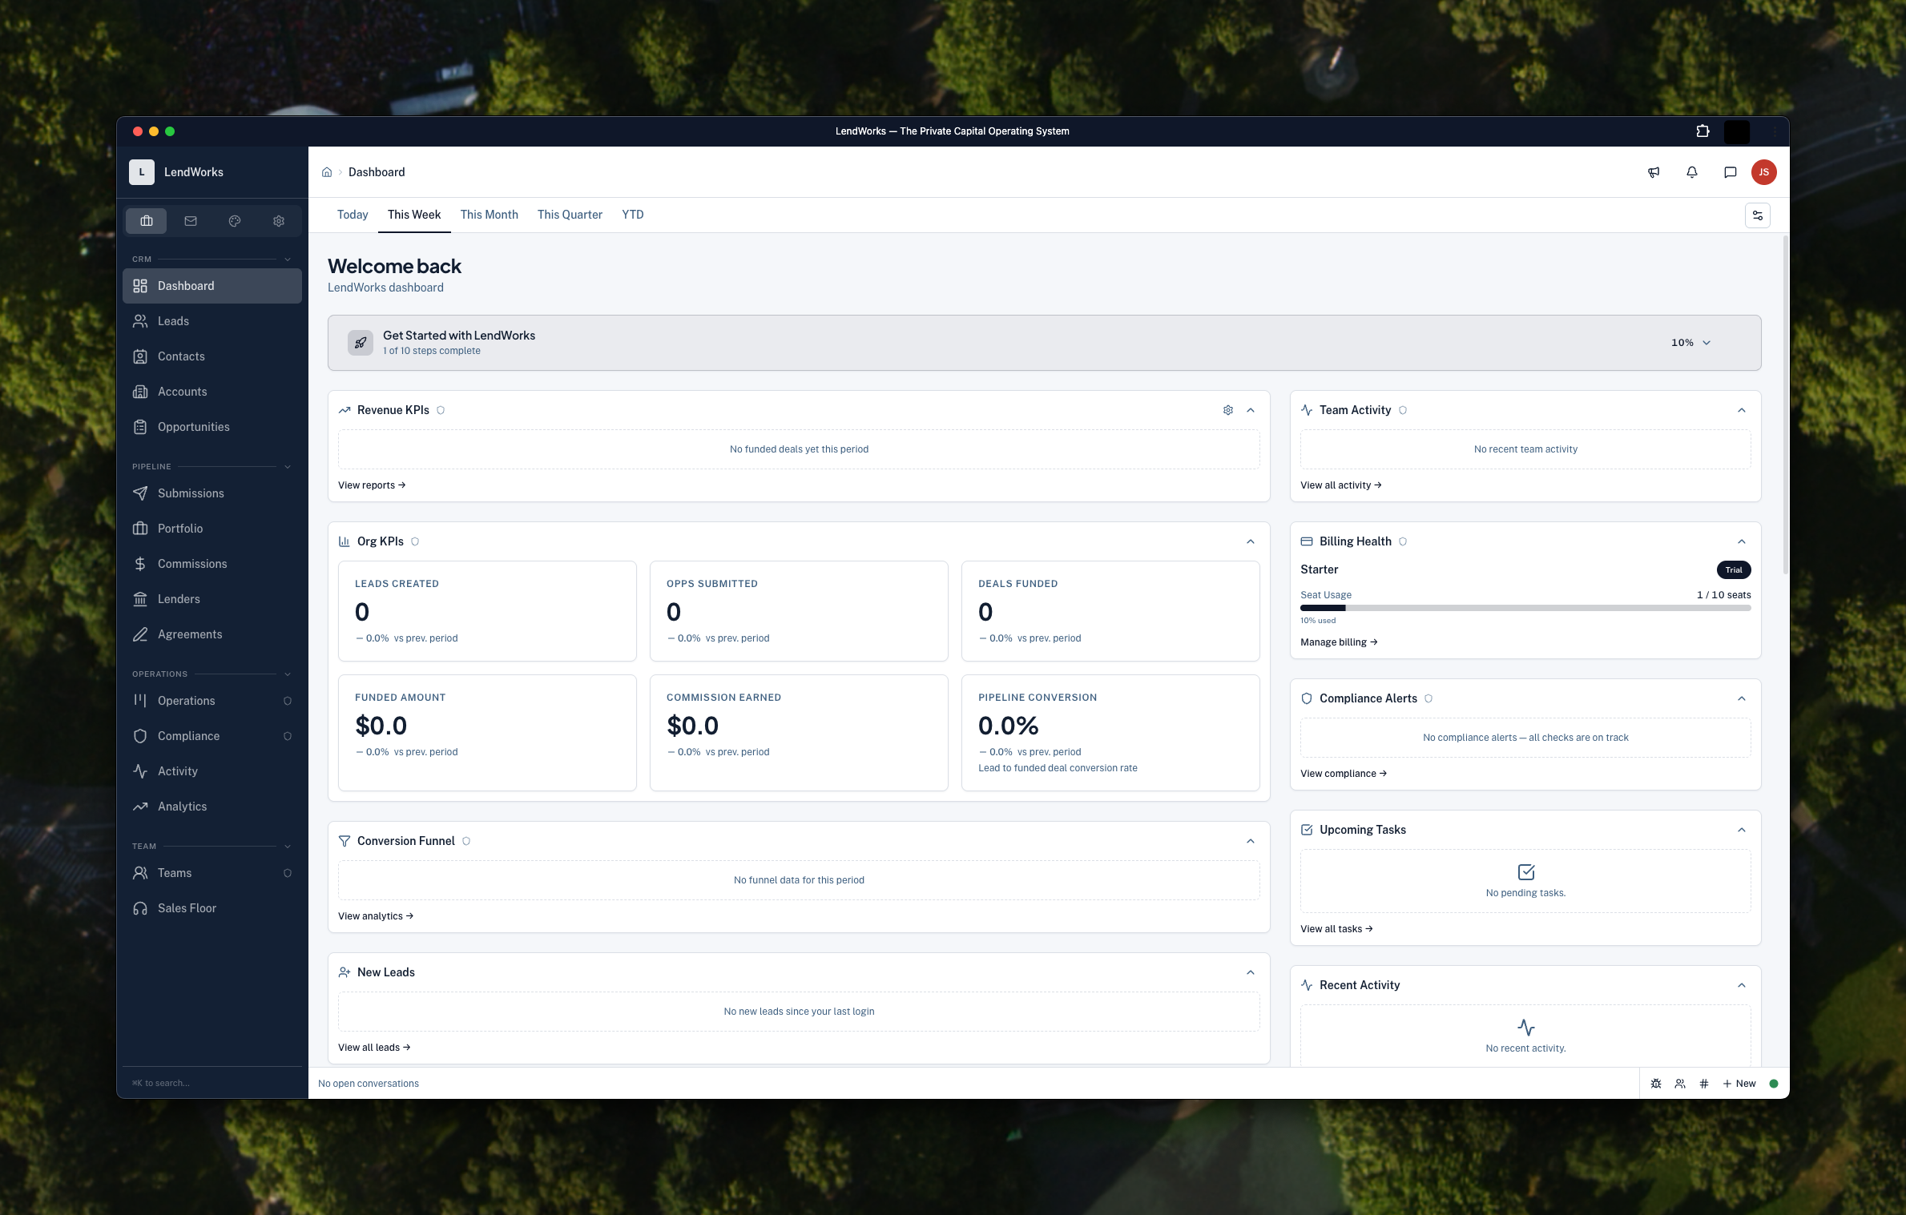The image size is (1906, 1215).
Task: Click the megaphone announcements icon
Action: point(1654,172)
